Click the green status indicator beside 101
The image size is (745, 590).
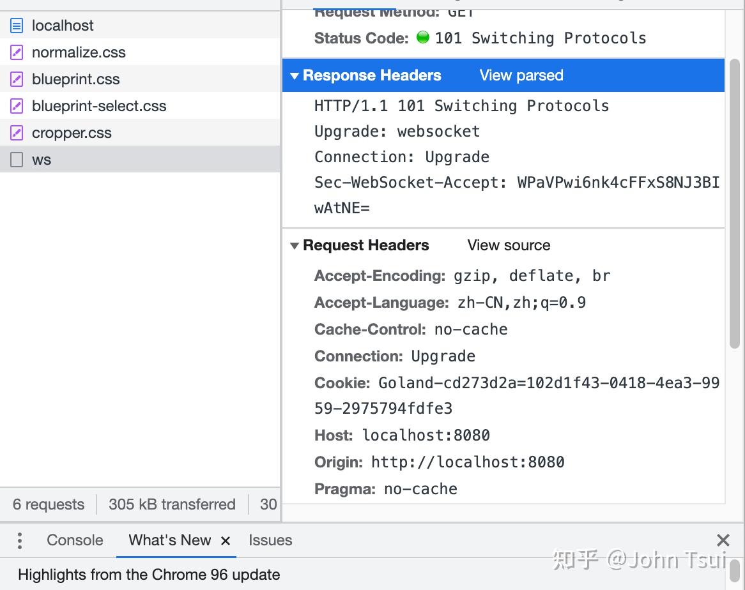[423, 38]
